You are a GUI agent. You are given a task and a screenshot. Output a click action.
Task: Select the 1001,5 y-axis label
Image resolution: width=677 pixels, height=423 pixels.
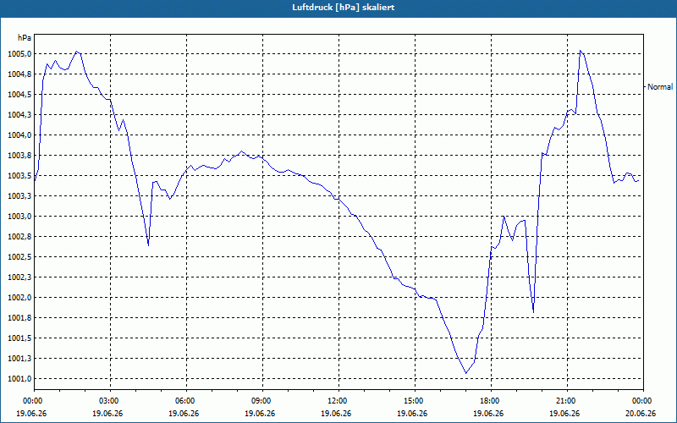[x=19, y=338]
